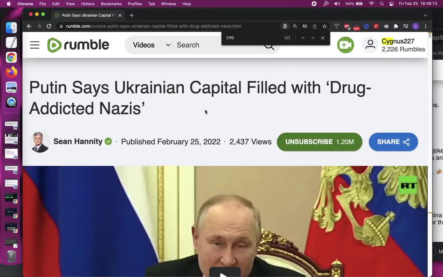Open the Rumble hamburger menu

click(35, 45)
